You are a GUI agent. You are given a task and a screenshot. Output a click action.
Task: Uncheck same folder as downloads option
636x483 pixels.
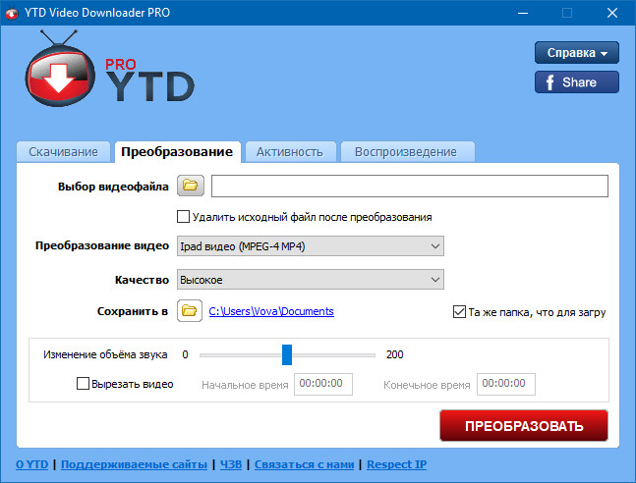(459, 312)
